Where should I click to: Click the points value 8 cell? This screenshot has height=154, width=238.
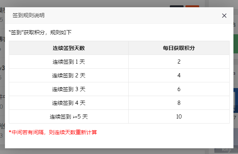(x=179, y=103)
